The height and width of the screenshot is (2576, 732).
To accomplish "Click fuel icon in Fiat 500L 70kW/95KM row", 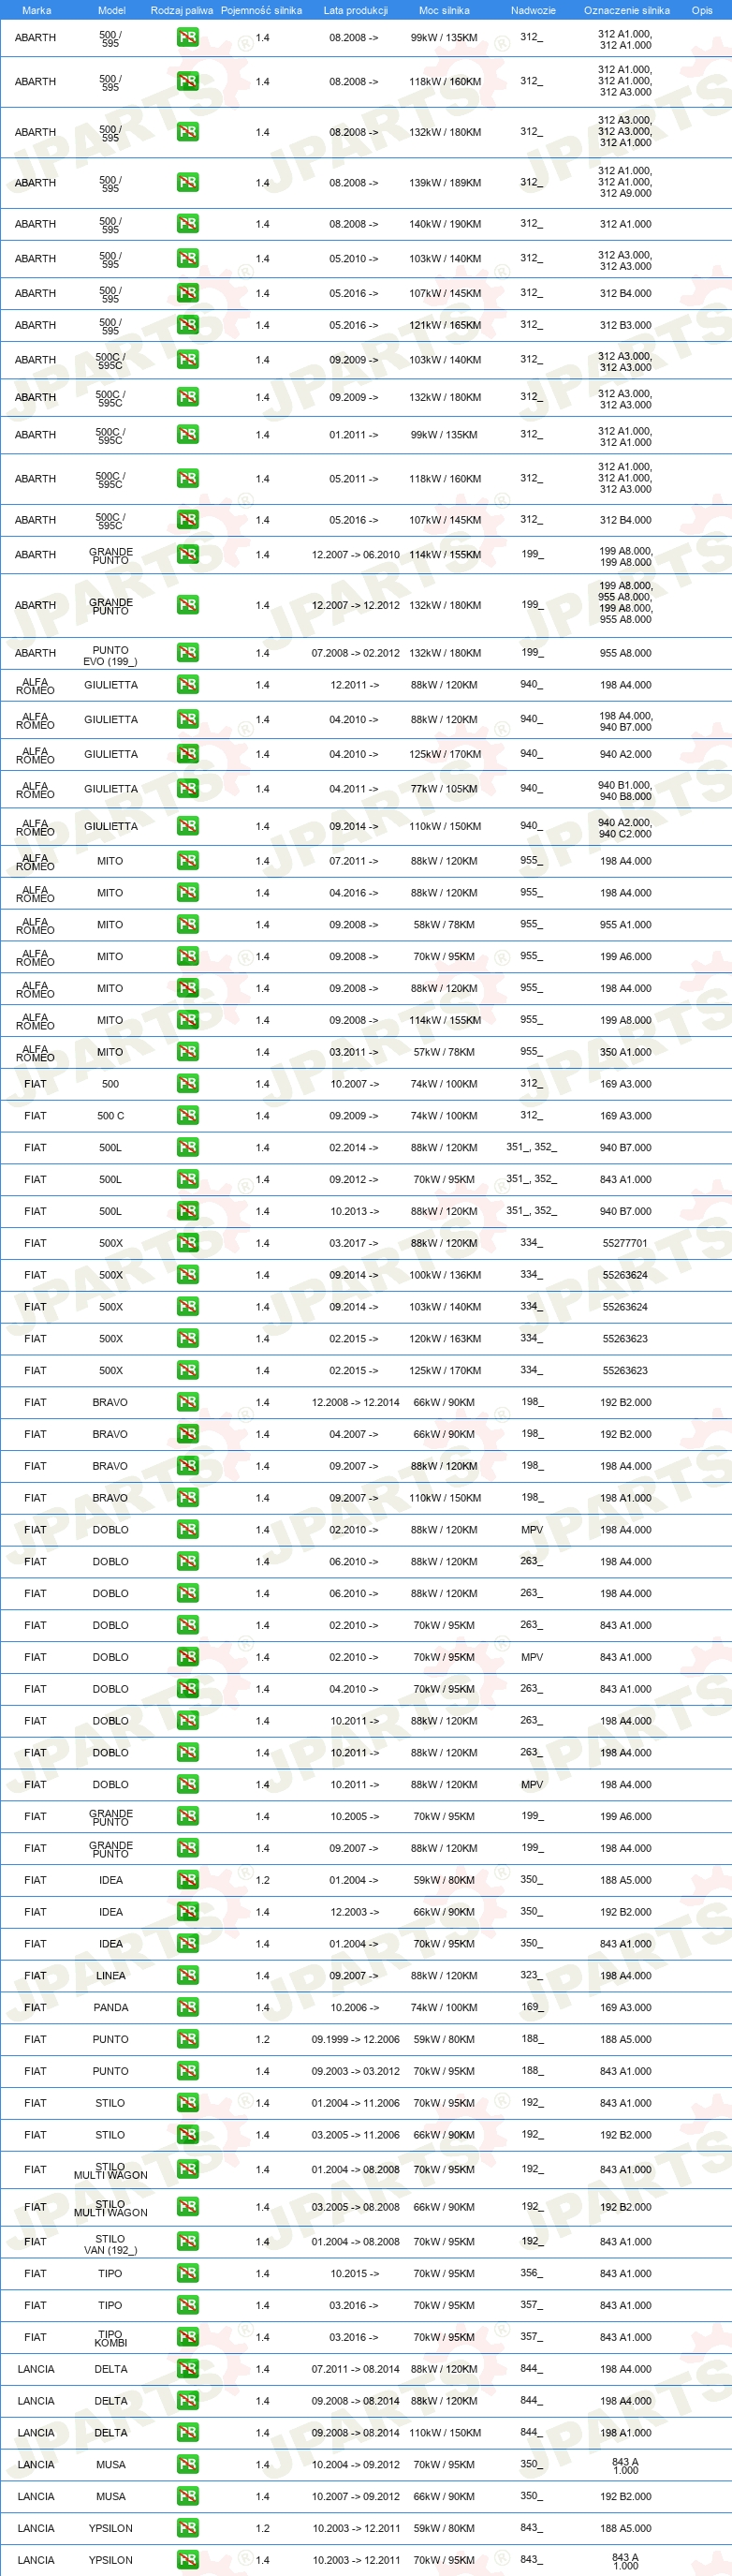I will point(188,1180).
